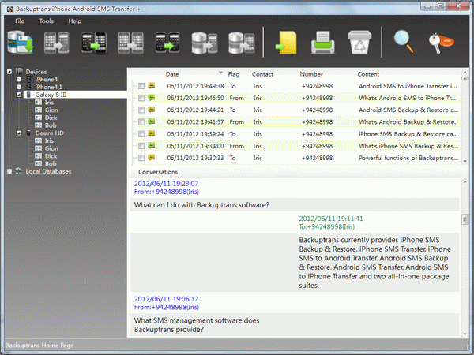Check the box for message 19:49:38
The image size is (474, 355).
[x=141, y=86]
